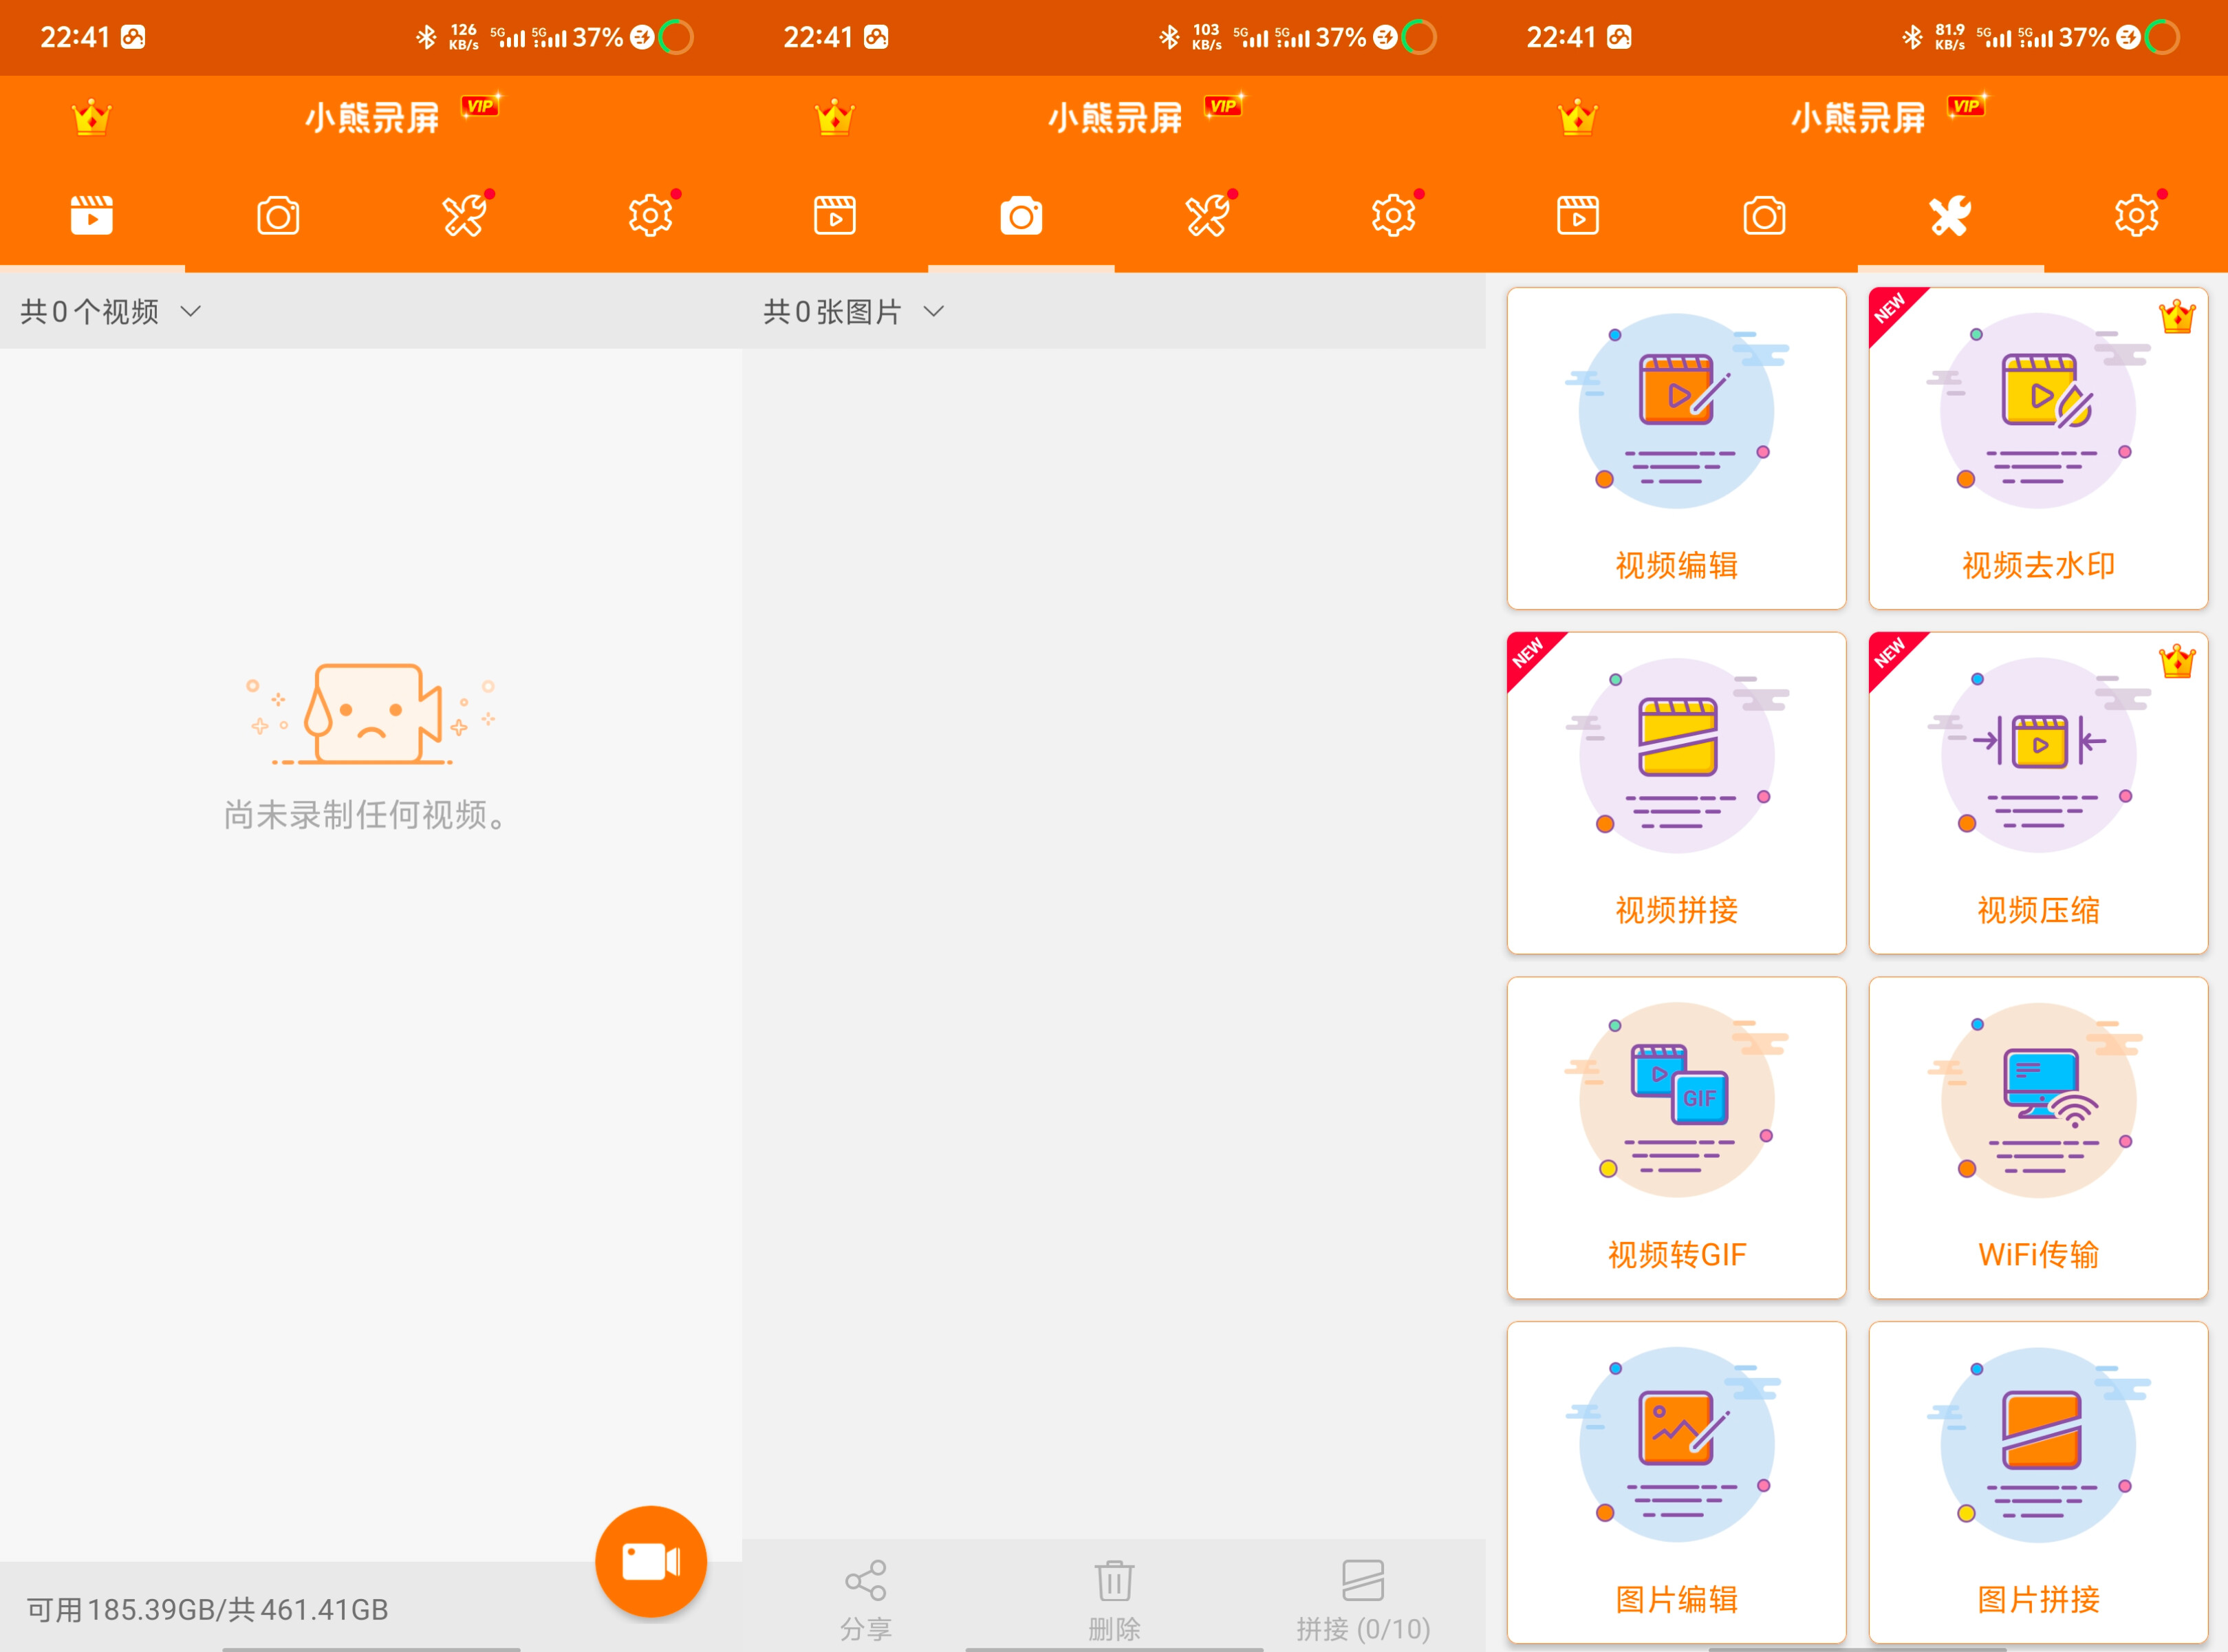Switch to the tools tab in middle panel
The width and height of the screenshot is (2228, 1652).
1207,216
